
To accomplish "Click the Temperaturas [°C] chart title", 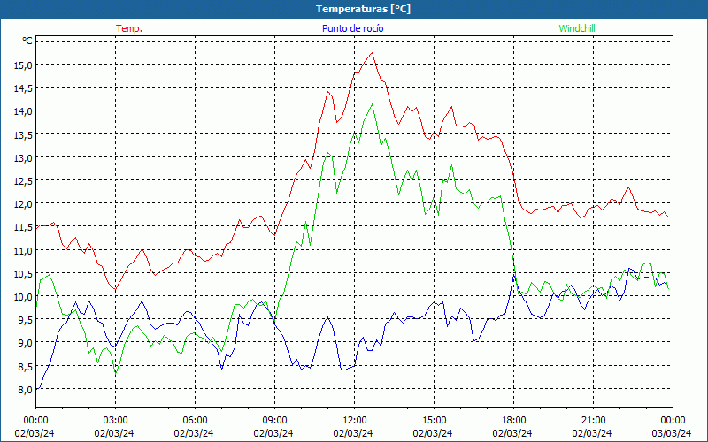I will click(x=363, y=9).
